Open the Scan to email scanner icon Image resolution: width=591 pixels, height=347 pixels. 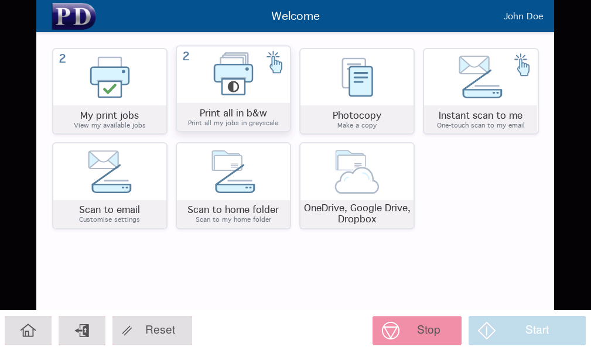click(110, 171)
